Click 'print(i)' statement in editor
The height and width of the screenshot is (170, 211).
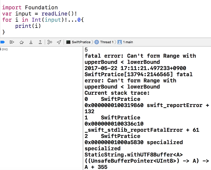(28, 26)
